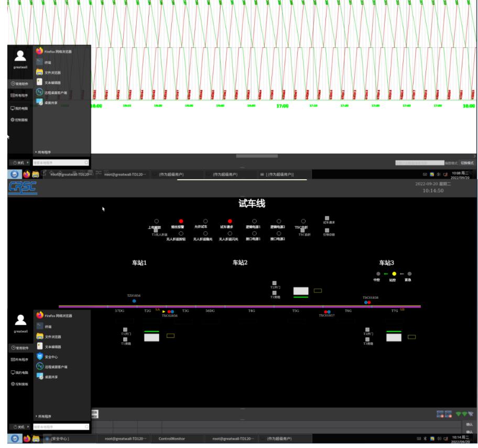Open 安全中心 from the start menu
This screenshot has height=448, width=478.
click(51, 356)
